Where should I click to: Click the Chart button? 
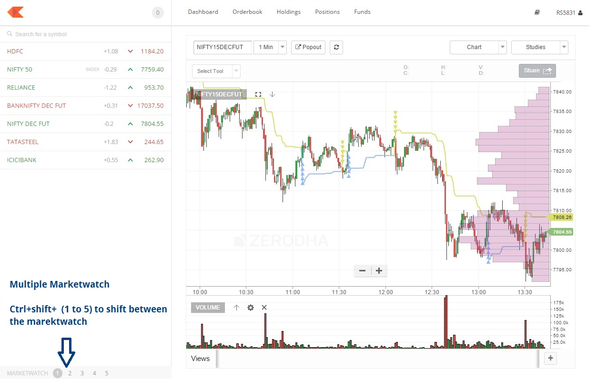[474, 47]
